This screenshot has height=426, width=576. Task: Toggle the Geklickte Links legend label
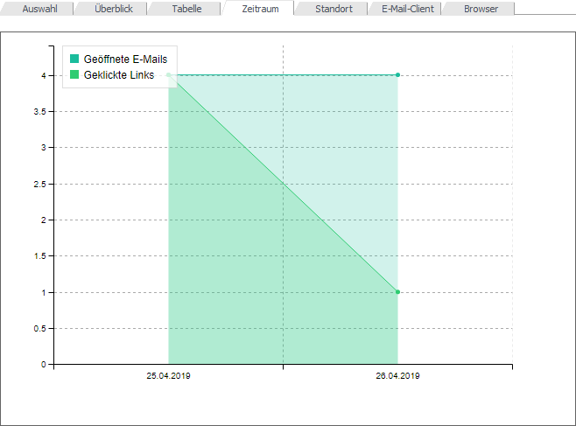[x=119, y=75]
